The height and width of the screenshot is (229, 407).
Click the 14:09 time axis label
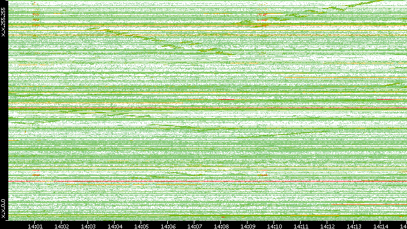point(248,226)
